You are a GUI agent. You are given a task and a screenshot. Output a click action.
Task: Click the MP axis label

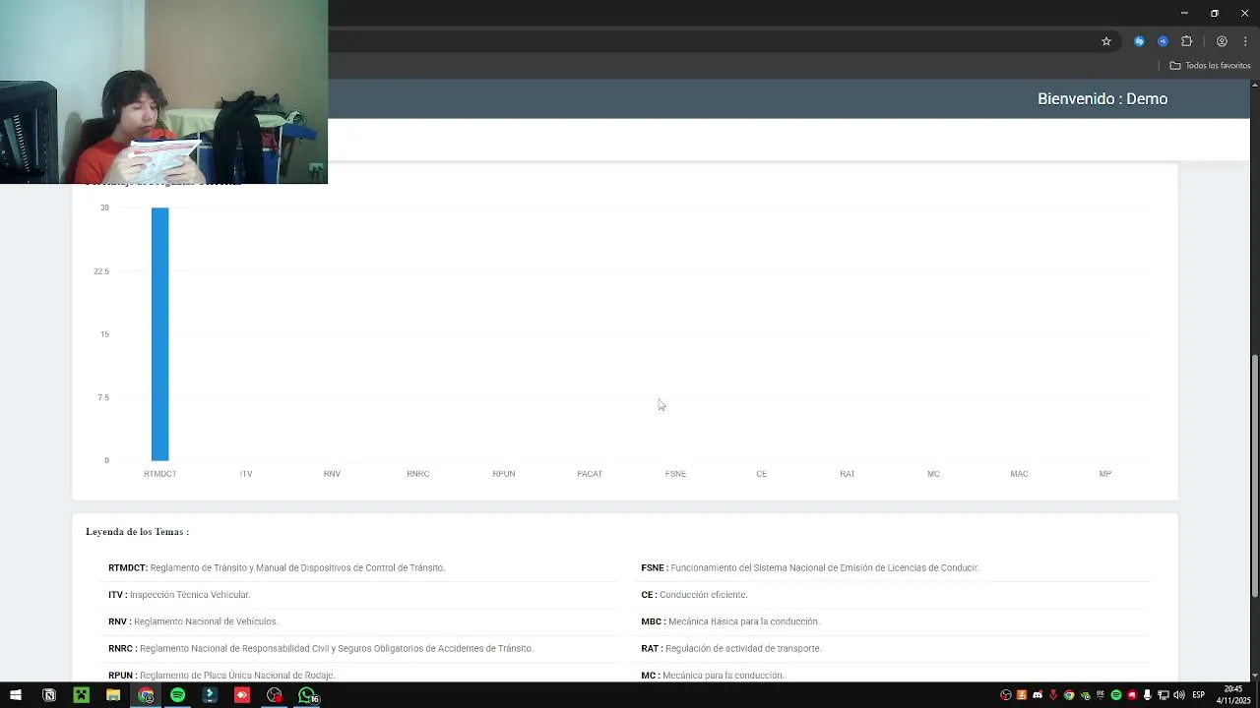tap(1105, 474)
